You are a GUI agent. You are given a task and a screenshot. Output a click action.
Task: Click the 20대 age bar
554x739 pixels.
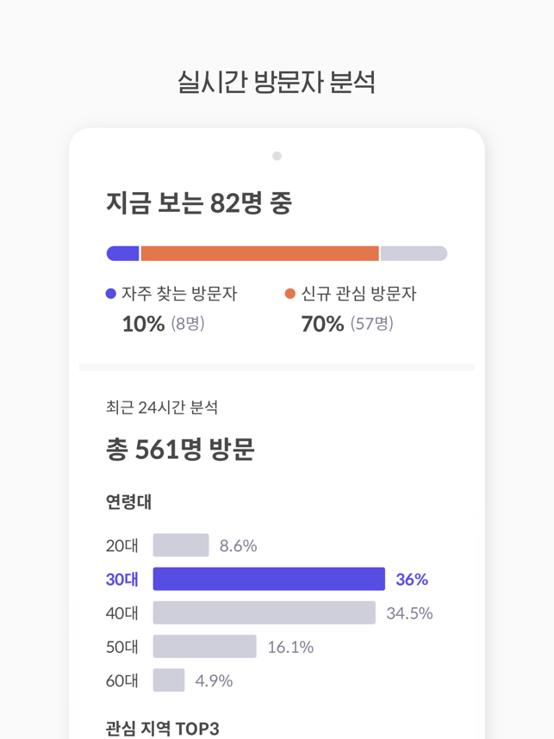181,545
